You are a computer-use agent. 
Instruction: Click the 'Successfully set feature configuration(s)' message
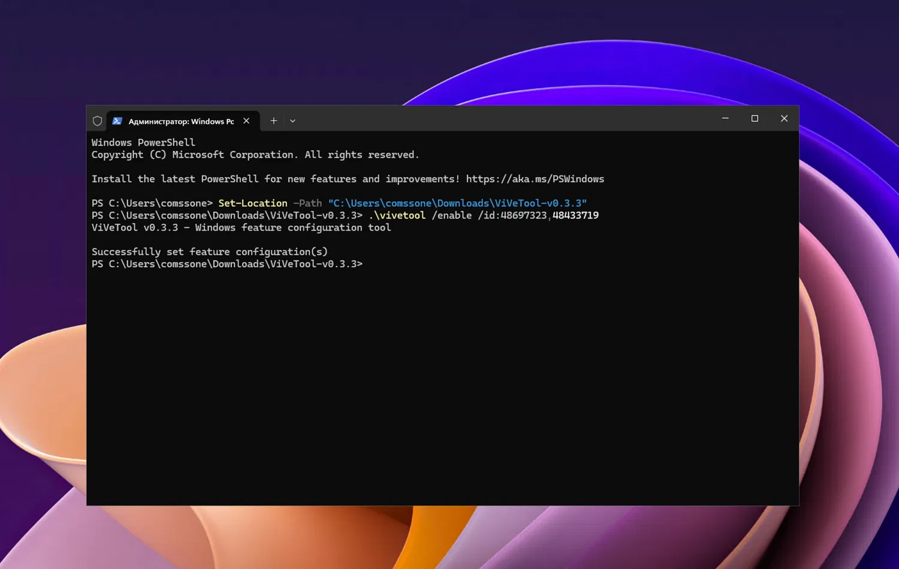pos(210,252)
